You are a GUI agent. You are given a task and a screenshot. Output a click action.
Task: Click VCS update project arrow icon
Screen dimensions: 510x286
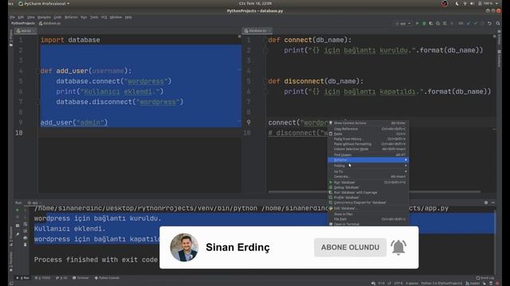coord(469,23)
